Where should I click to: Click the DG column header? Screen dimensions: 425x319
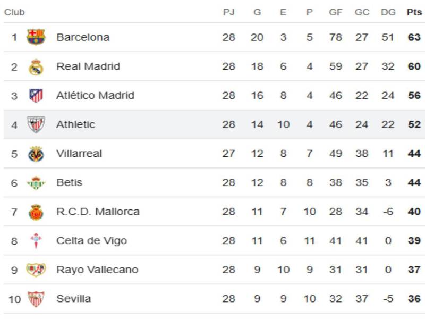[x=388, y=12]
